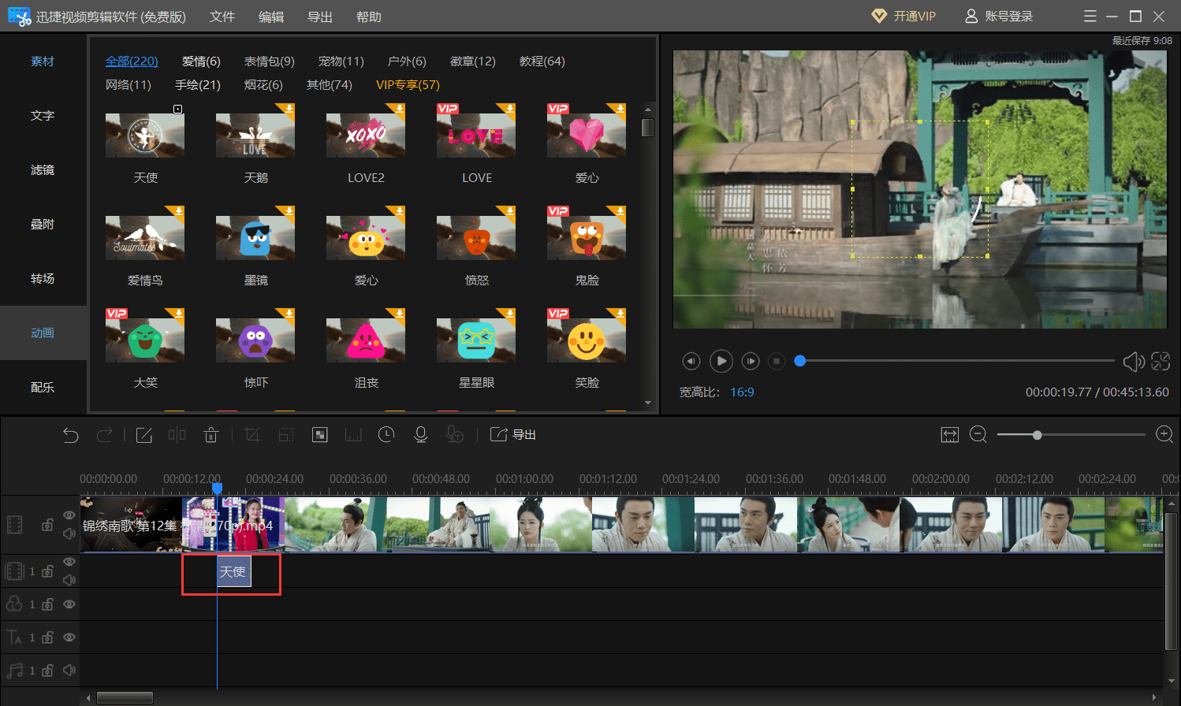Viewport: 1181px width, 706px height.
Task: Zoom in the timeline with plus icon
Action: click(x=1164, y=435)
